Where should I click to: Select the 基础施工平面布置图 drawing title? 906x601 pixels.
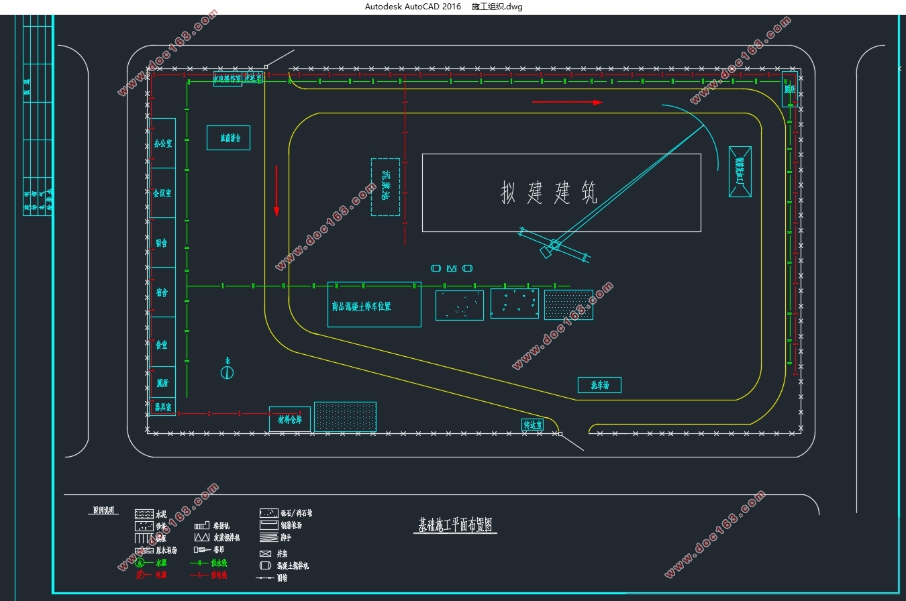pos(456,525)
